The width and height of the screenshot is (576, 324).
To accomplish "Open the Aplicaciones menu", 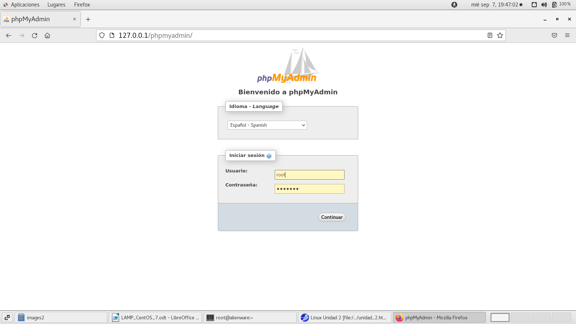I will 22,5.
